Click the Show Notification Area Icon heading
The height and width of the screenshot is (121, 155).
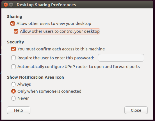[x=35, y=77]
